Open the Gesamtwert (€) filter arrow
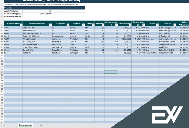This screenshot has height=128, width=189. [x=144, y=25]
